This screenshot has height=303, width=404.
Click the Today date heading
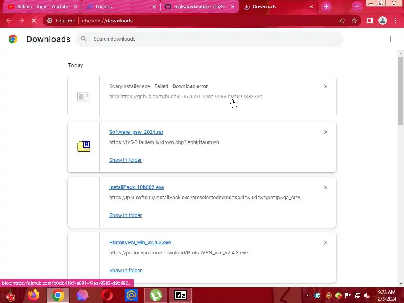tap(75, 65)
